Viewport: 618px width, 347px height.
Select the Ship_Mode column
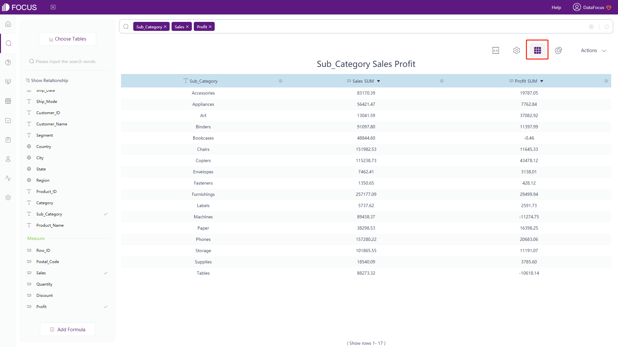[x=47, y=102]
